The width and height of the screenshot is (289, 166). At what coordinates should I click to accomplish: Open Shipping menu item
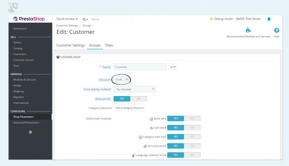click(18, 91)
